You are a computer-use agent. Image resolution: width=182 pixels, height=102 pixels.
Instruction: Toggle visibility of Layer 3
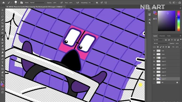154,65
